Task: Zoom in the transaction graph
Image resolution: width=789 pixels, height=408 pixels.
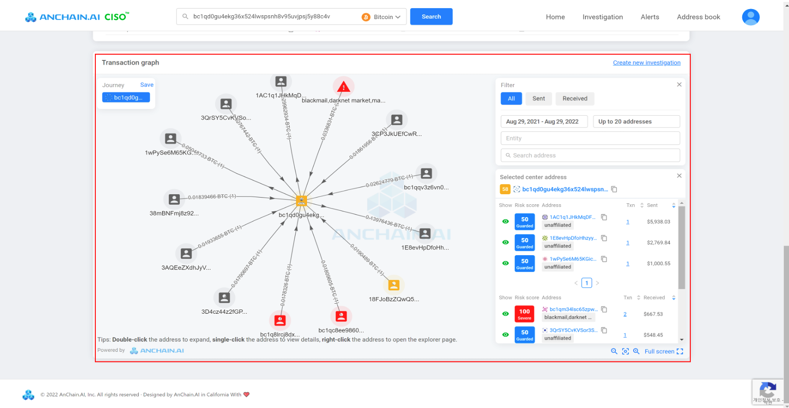Action: point(636,351)
